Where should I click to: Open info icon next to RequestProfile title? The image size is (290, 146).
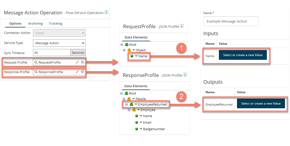[182, 26]
